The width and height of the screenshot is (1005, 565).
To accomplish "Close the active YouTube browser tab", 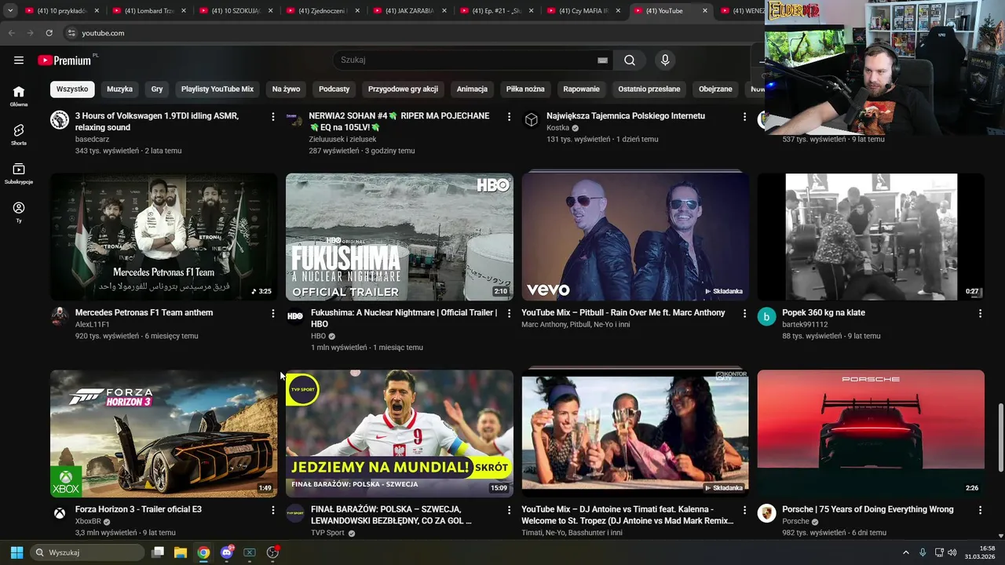I will (704, 11).
